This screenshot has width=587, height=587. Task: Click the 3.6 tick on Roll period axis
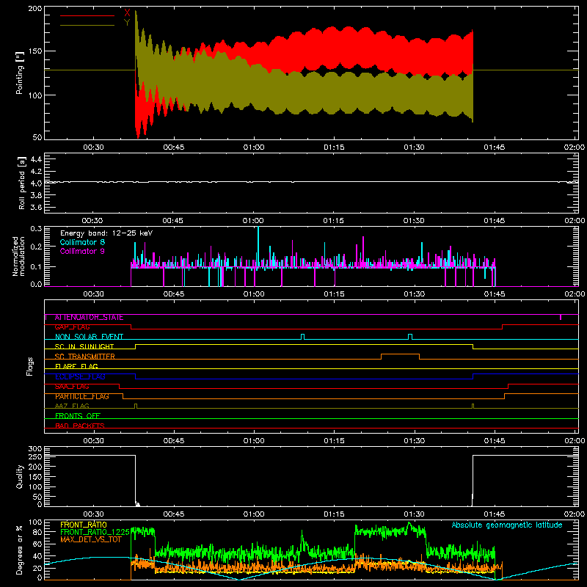coord(35,207)
